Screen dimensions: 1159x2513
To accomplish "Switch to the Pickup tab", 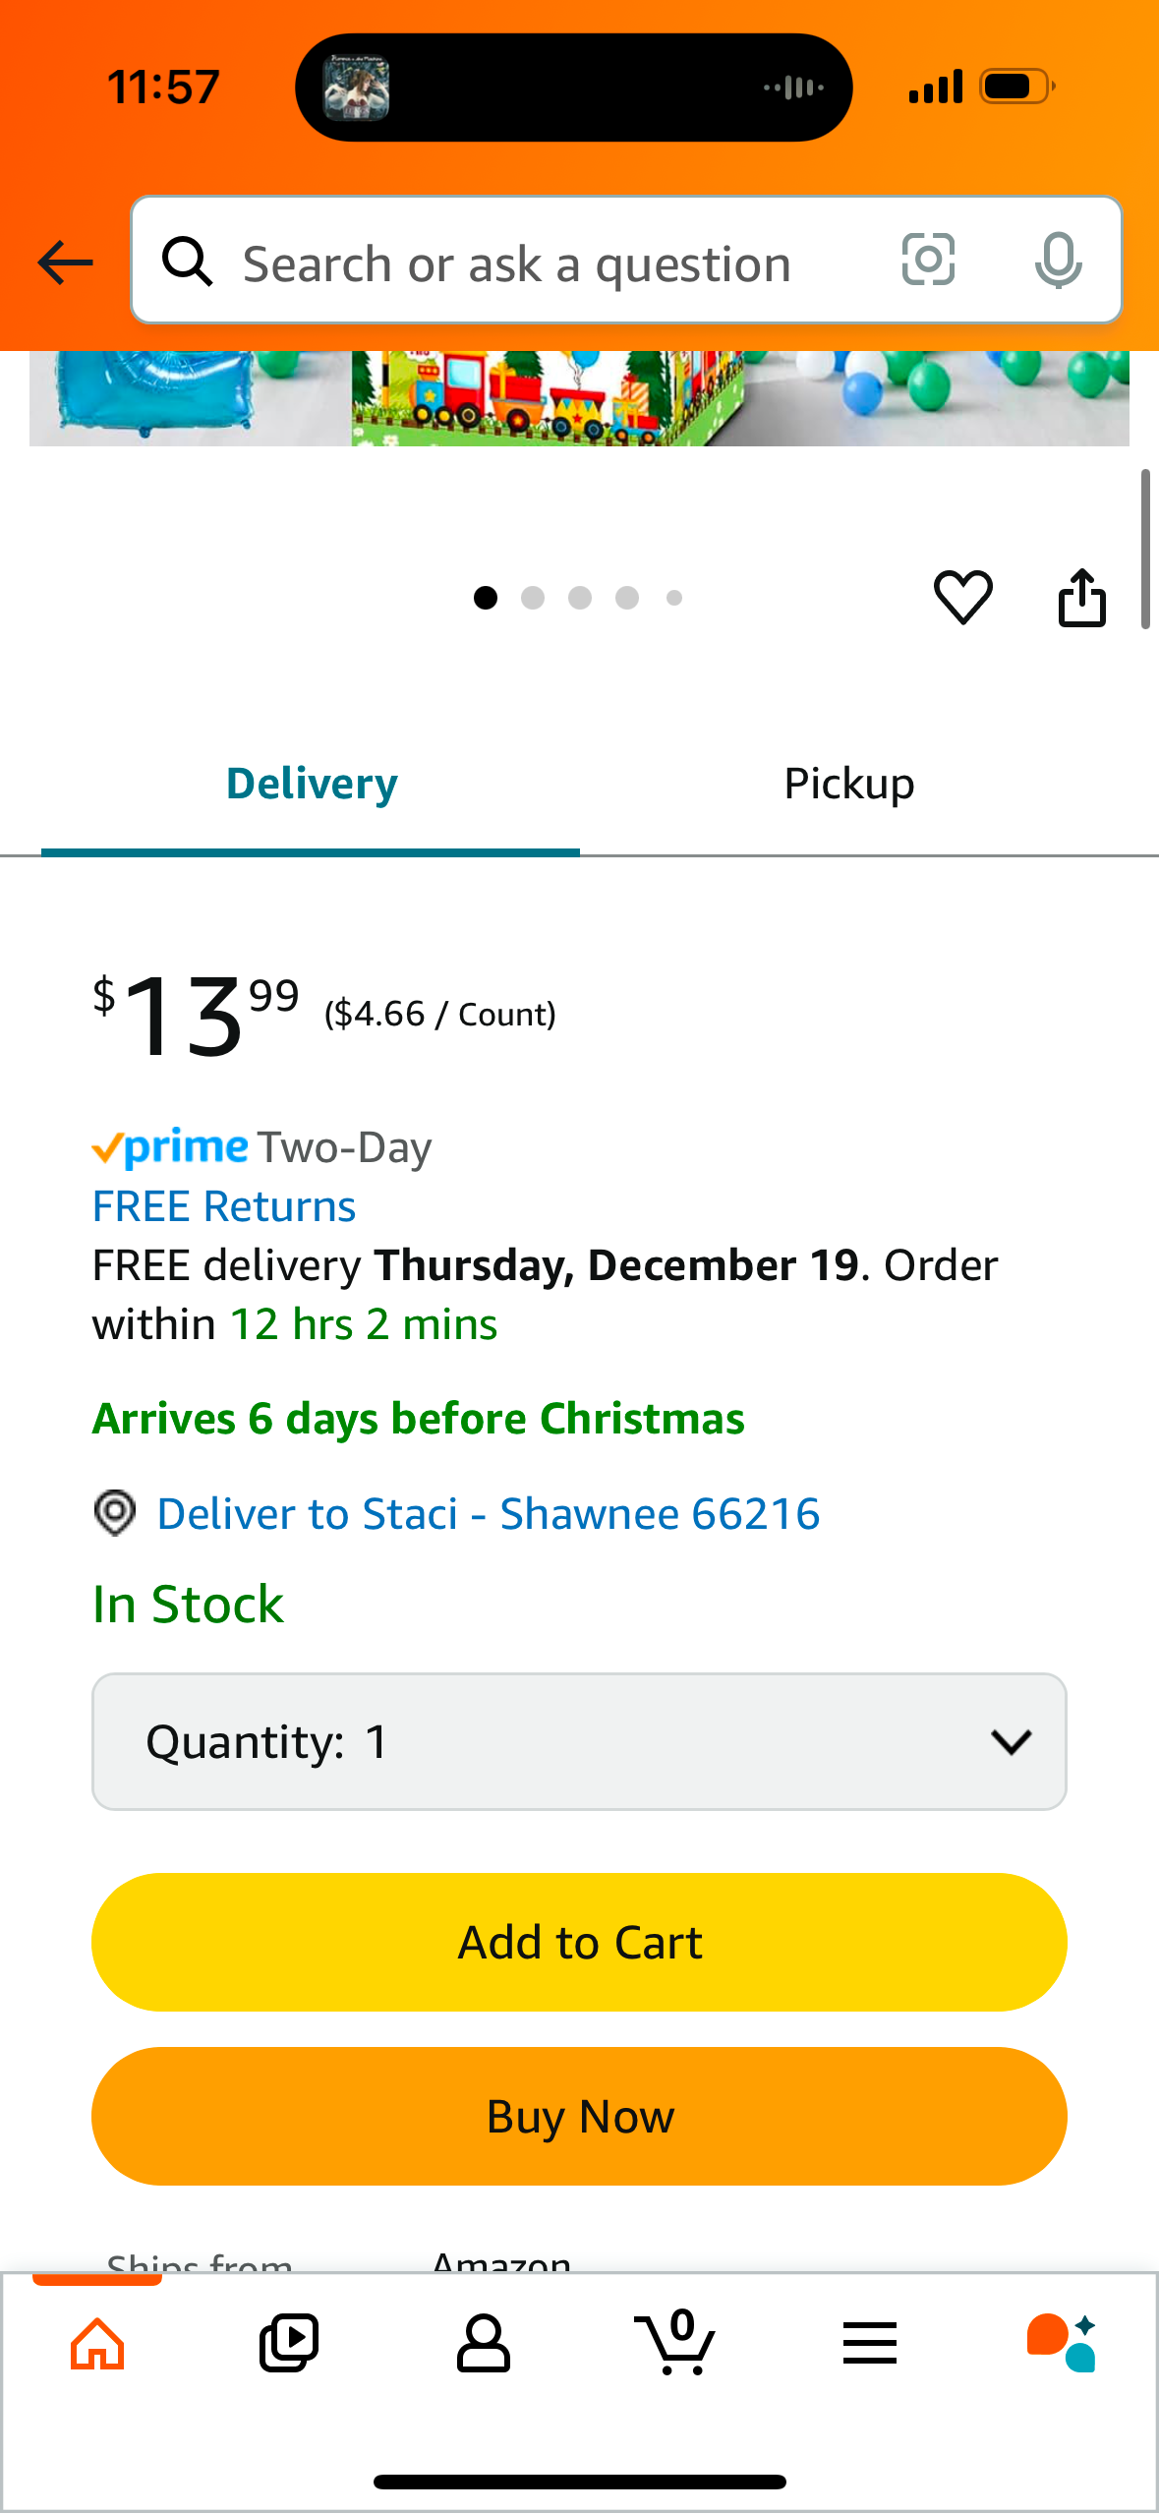I will pyautogui.click(x=849, y=785).
